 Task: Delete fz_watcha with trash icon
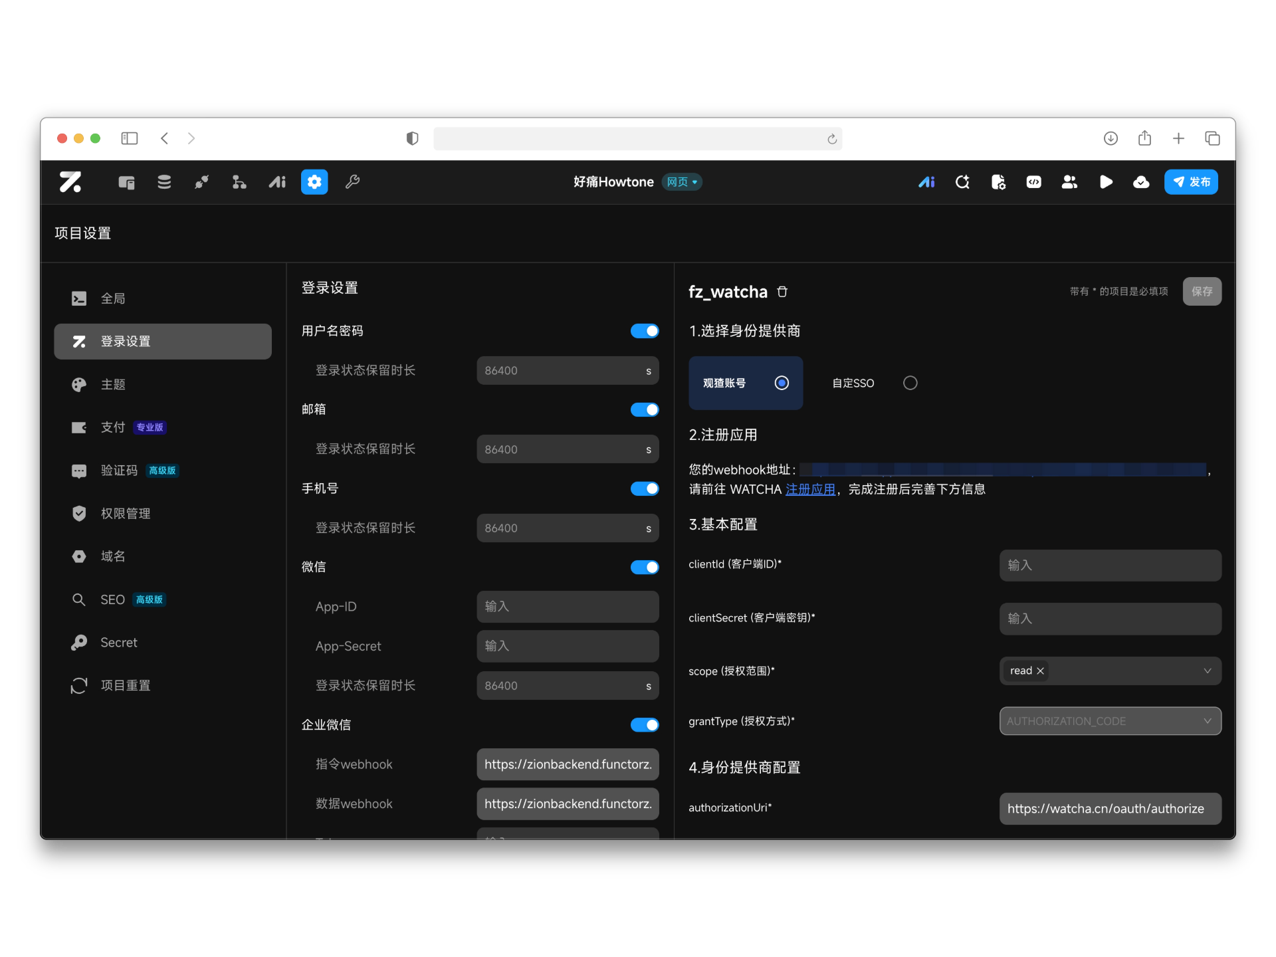coord(782,292)
